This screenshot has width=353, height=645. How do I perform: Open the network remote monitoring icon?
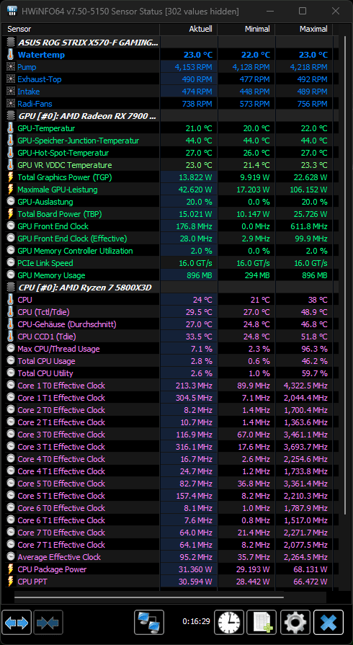coord(149,623)
